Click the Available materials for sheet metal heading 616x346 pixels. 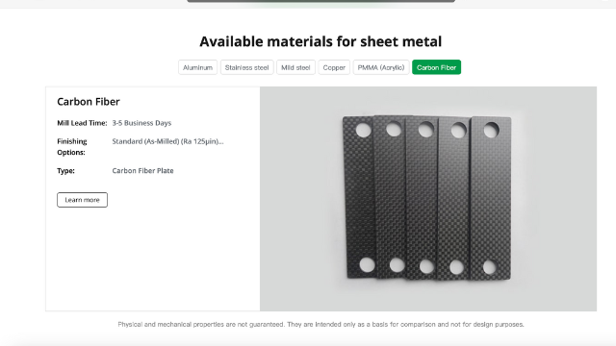point(321,41)
